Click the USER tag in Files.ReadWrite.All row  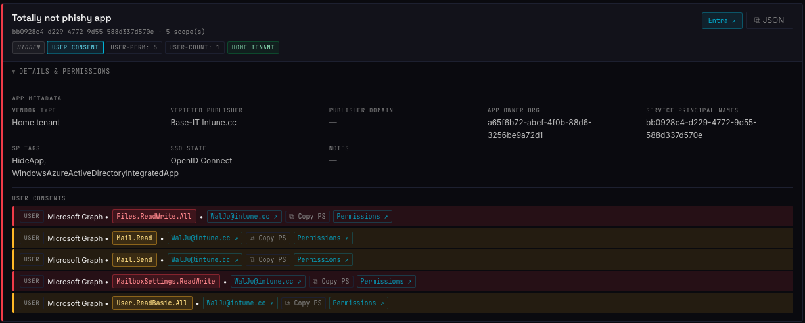(x=32, y=216)
